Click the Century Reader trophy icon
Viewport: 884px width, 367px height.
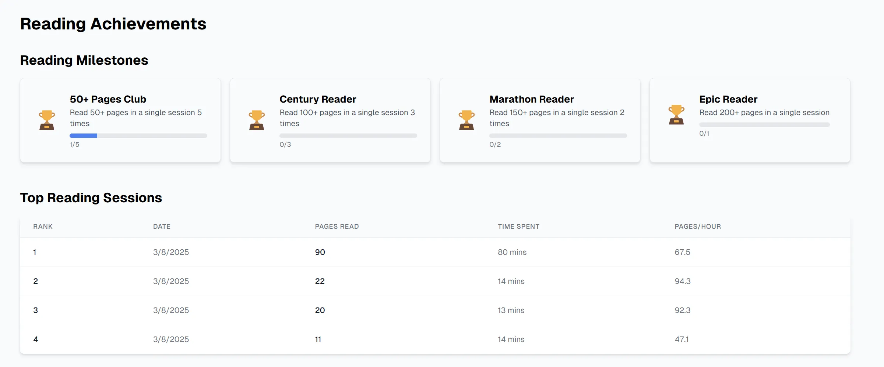(257, 120)
